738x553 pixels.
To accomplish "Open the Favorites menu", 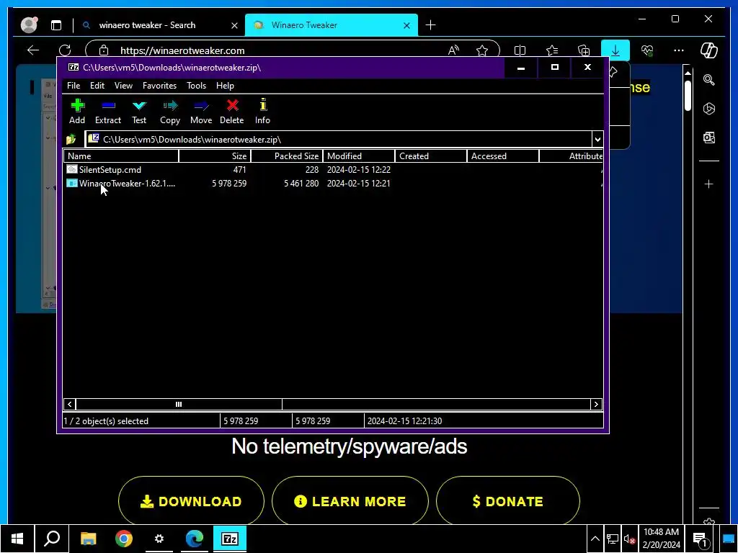I will click(159, 86).
